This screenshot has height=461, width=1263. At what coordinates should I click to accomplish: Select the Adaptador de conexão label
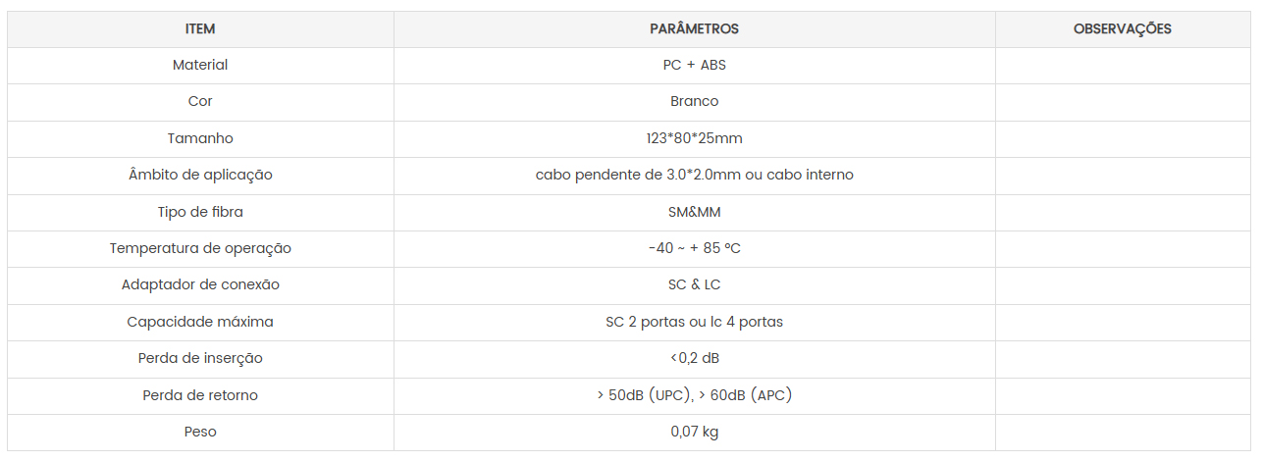[x=200, y=284]
